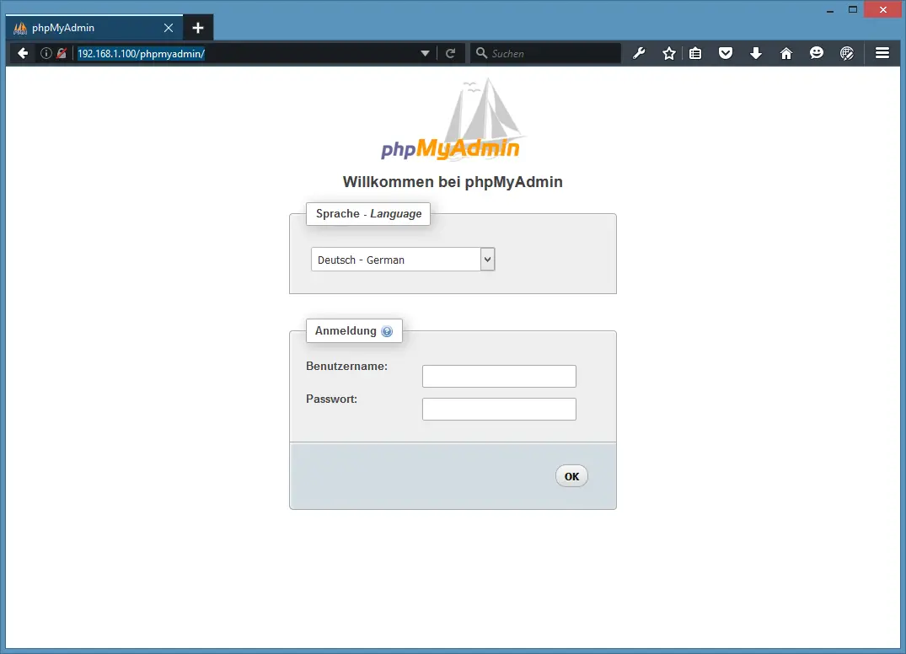The height and width of the screenshot is (654, 906).
Task: Click the globe icon in the toolbar
Action: [846, 54]
